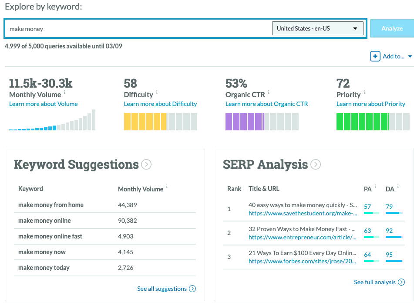Screen dimensions: 414x303
Task: Select the make money today keyword
Action: pyautogui.click(x=44, y=268)
